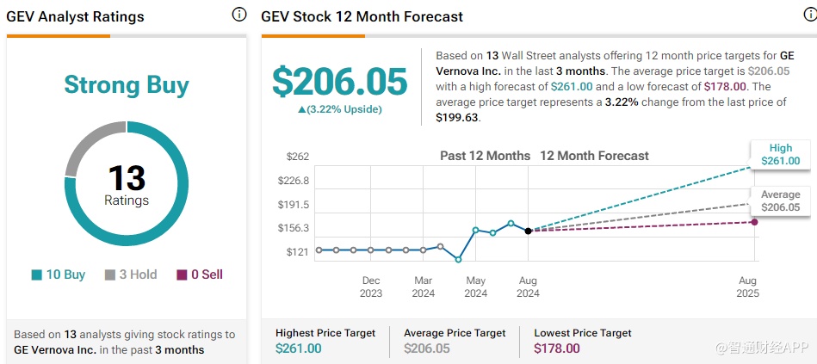This screenshot has height=364, width=817.
Task: Click the $261.00 Highest Price Target value
Action: click(299, 349)
